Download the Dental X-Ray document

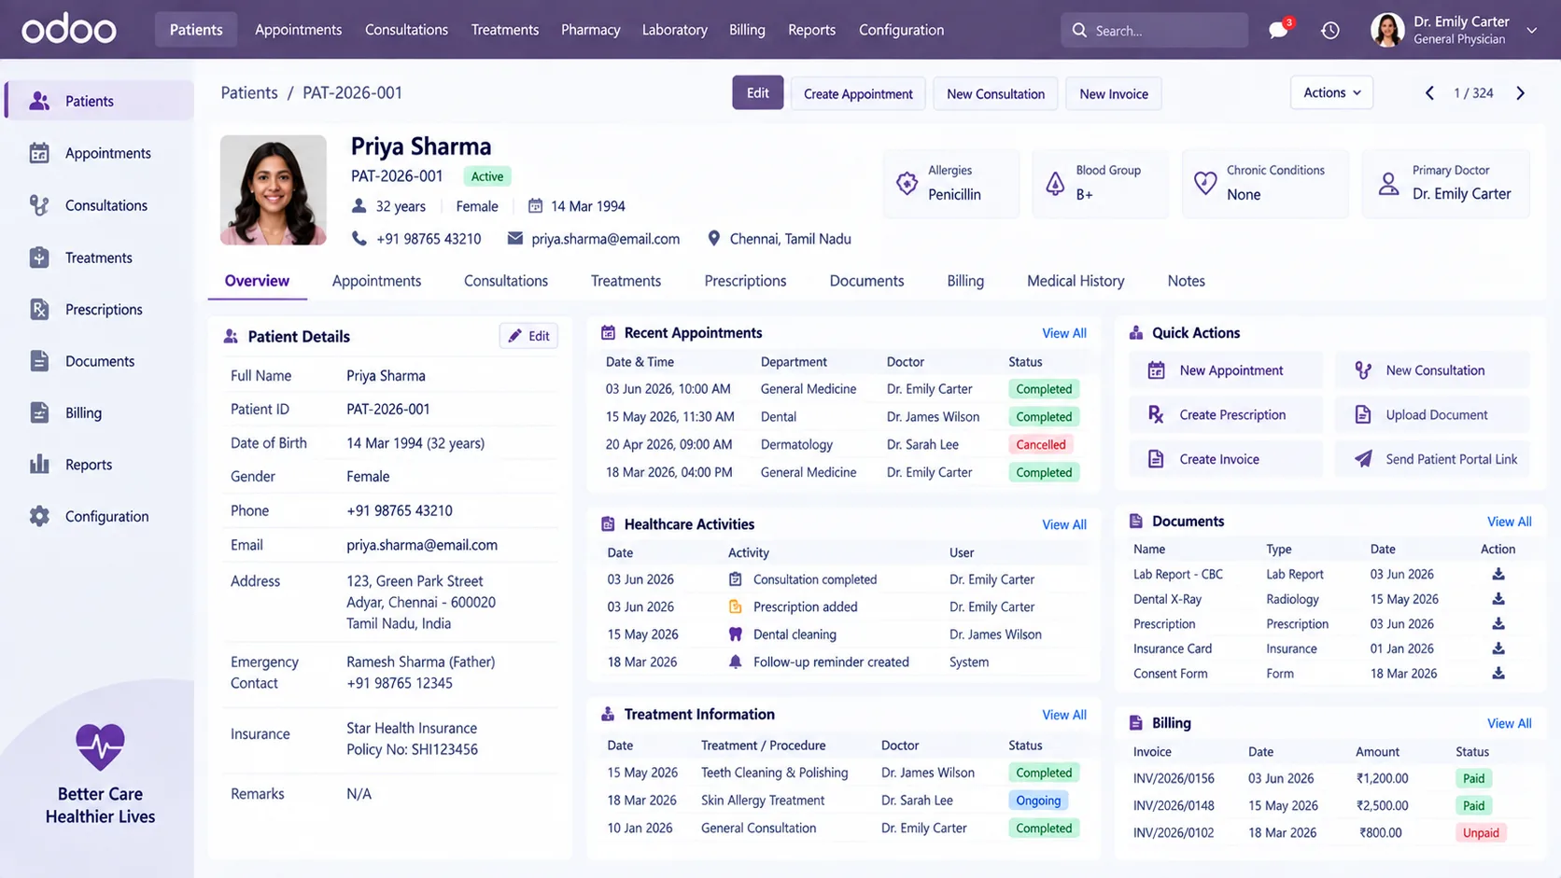[x=1498, y=599]
